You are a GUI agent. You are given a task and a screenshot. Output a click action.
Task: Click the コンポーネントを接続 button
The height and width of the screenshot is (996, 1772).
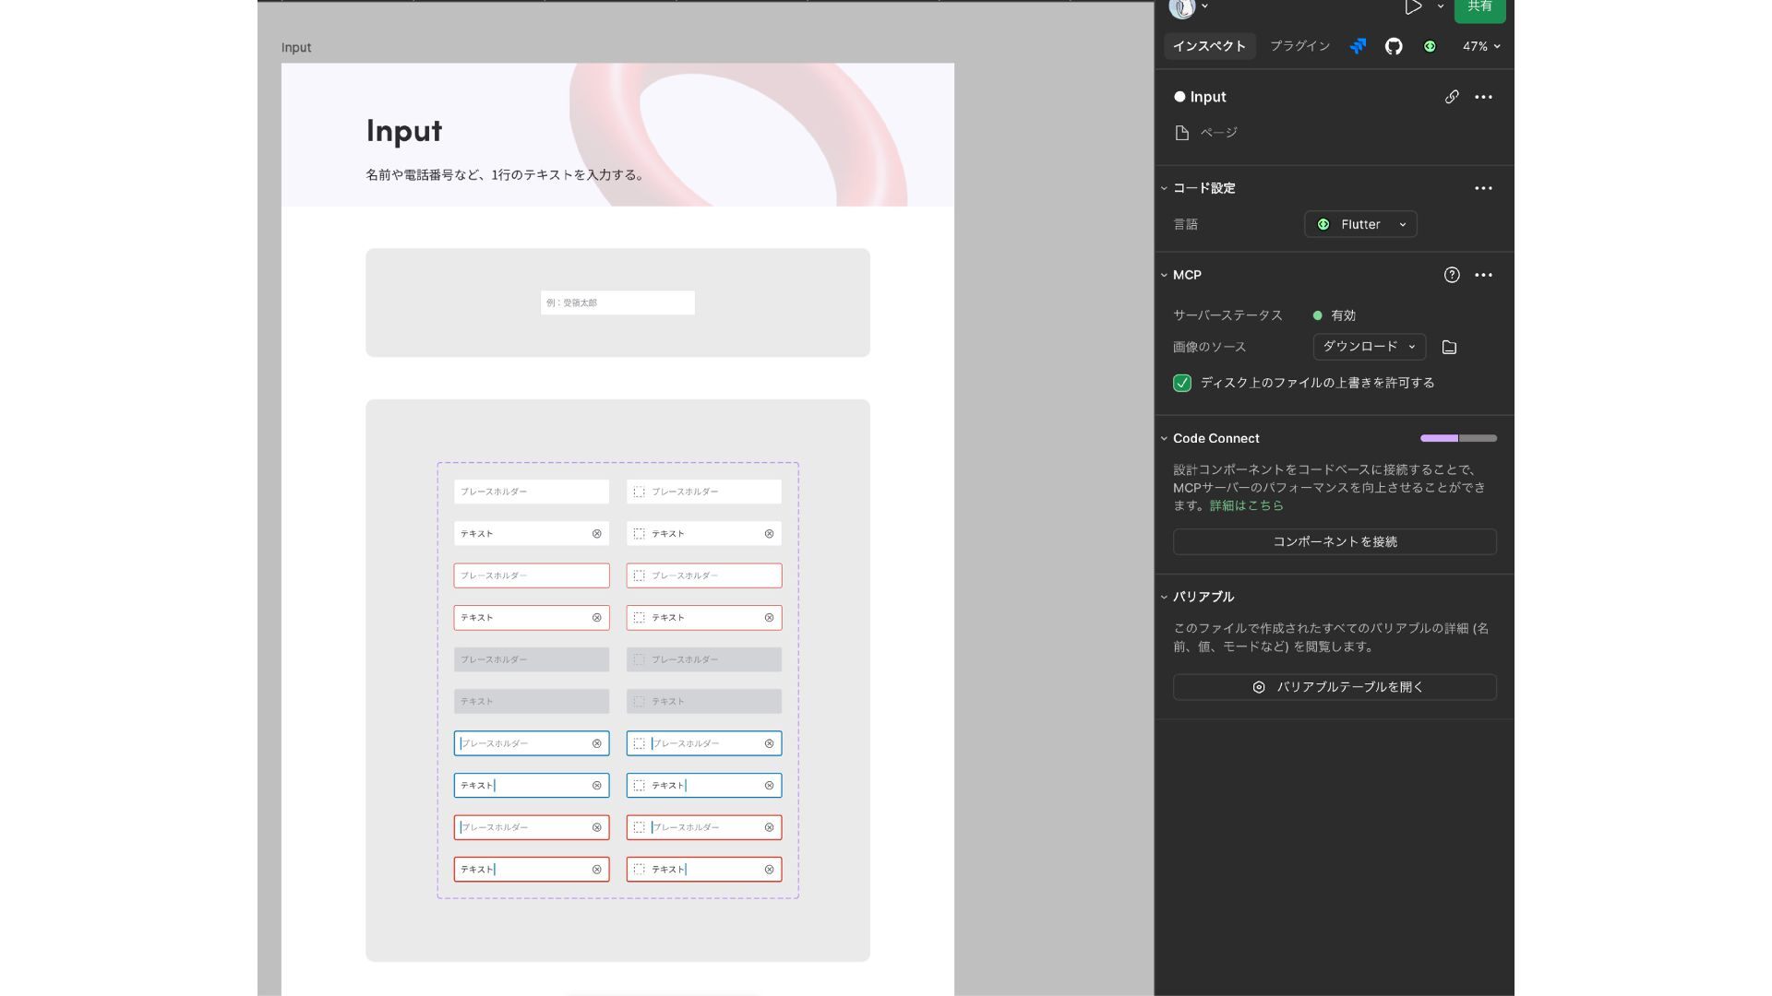tap(1335, 541)
